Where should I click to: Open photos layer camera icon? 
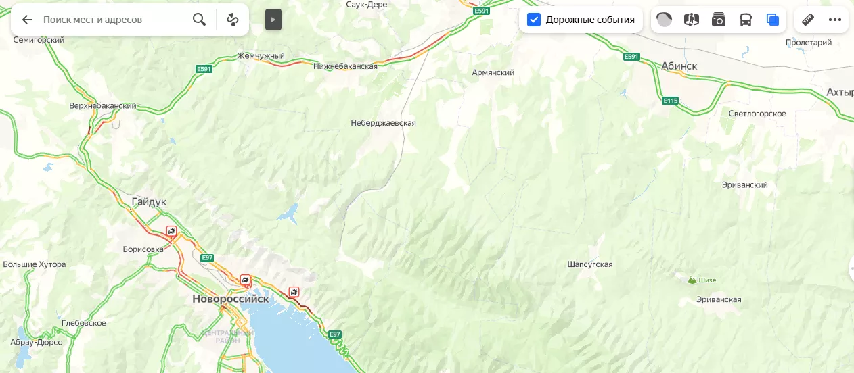719,20
